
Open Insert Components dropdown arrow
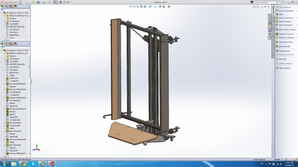(297, 11)
